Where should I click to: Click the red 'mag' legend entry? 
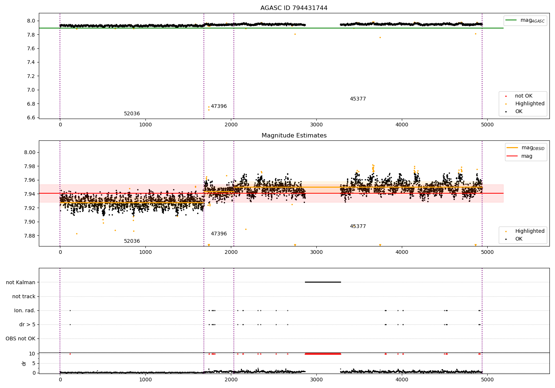[x=519, y=156]
